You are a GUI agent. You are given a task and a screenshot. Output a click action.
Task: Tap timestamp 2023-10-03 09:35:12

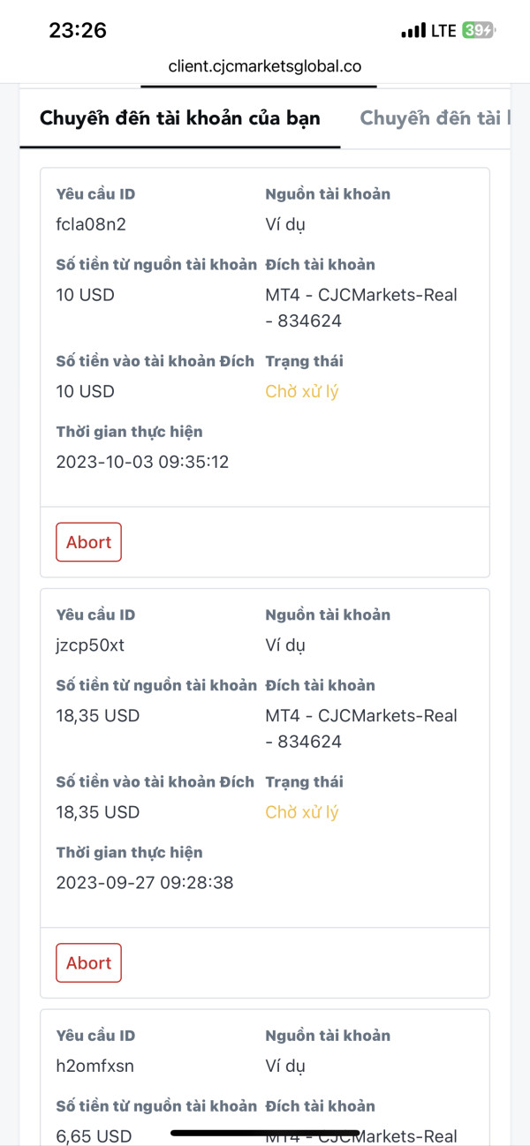click(x=142, y=462)
